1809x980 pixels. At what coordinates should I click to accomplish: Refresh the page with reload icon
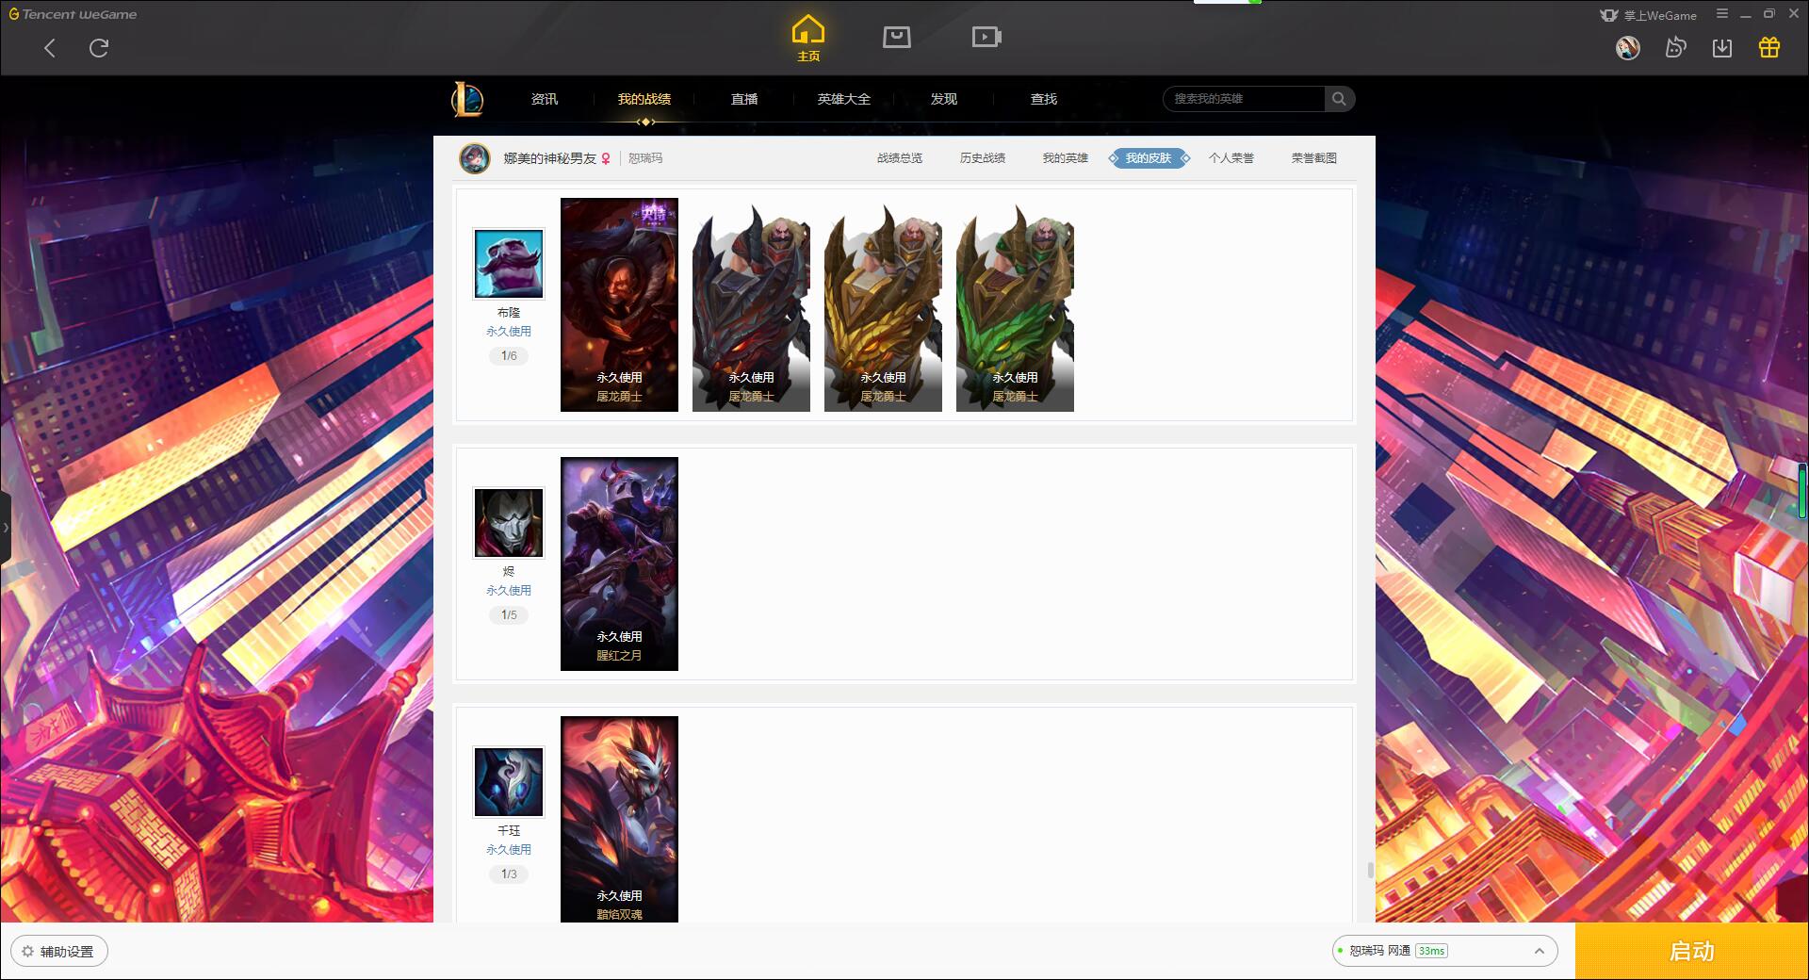tap(99, 48)
